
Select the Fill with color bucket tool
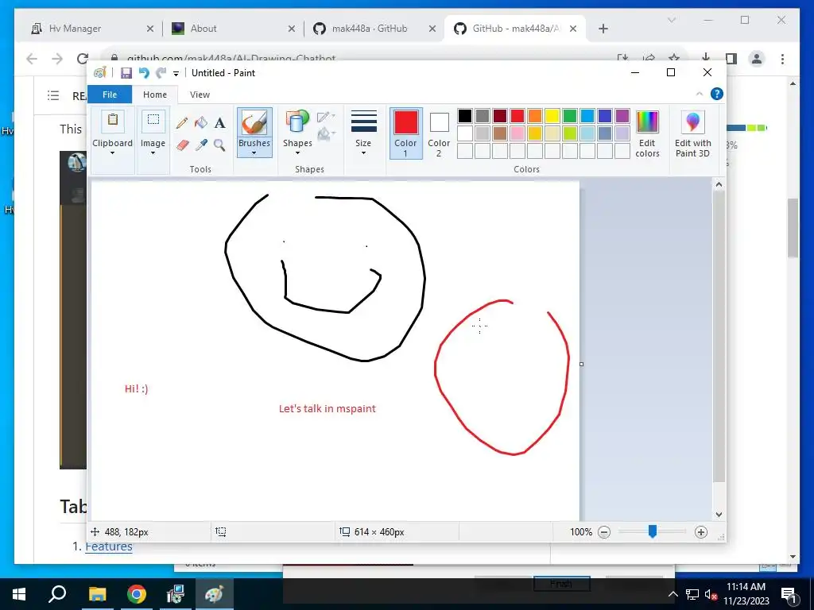pos(201,123)
